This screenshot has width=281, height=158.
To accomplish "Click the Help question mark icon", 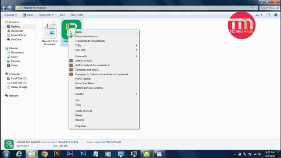I will tap(276, 15).
